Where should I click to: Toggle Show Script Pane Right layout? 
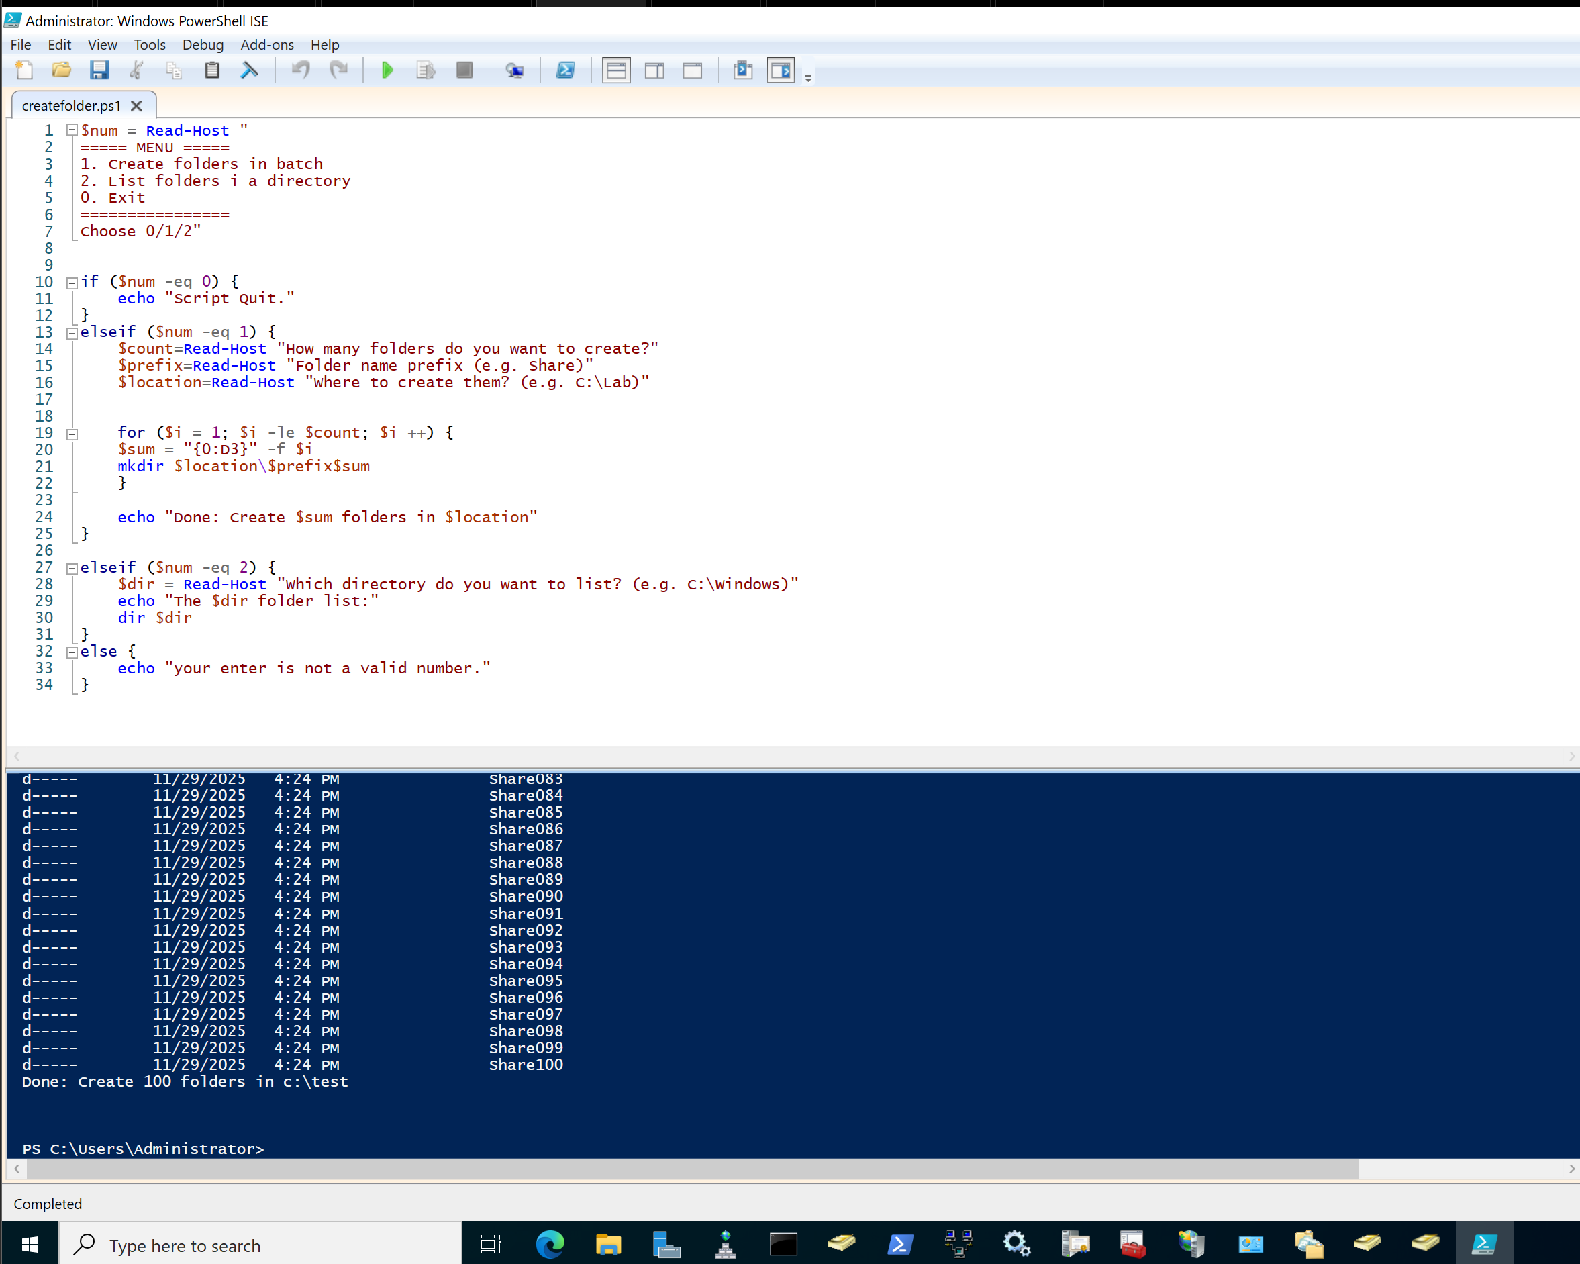654,70
